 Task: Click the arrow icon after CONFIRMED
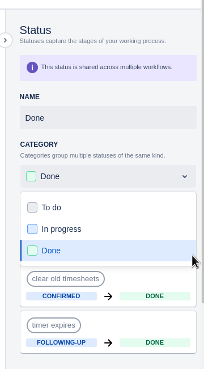coord(108,296)
